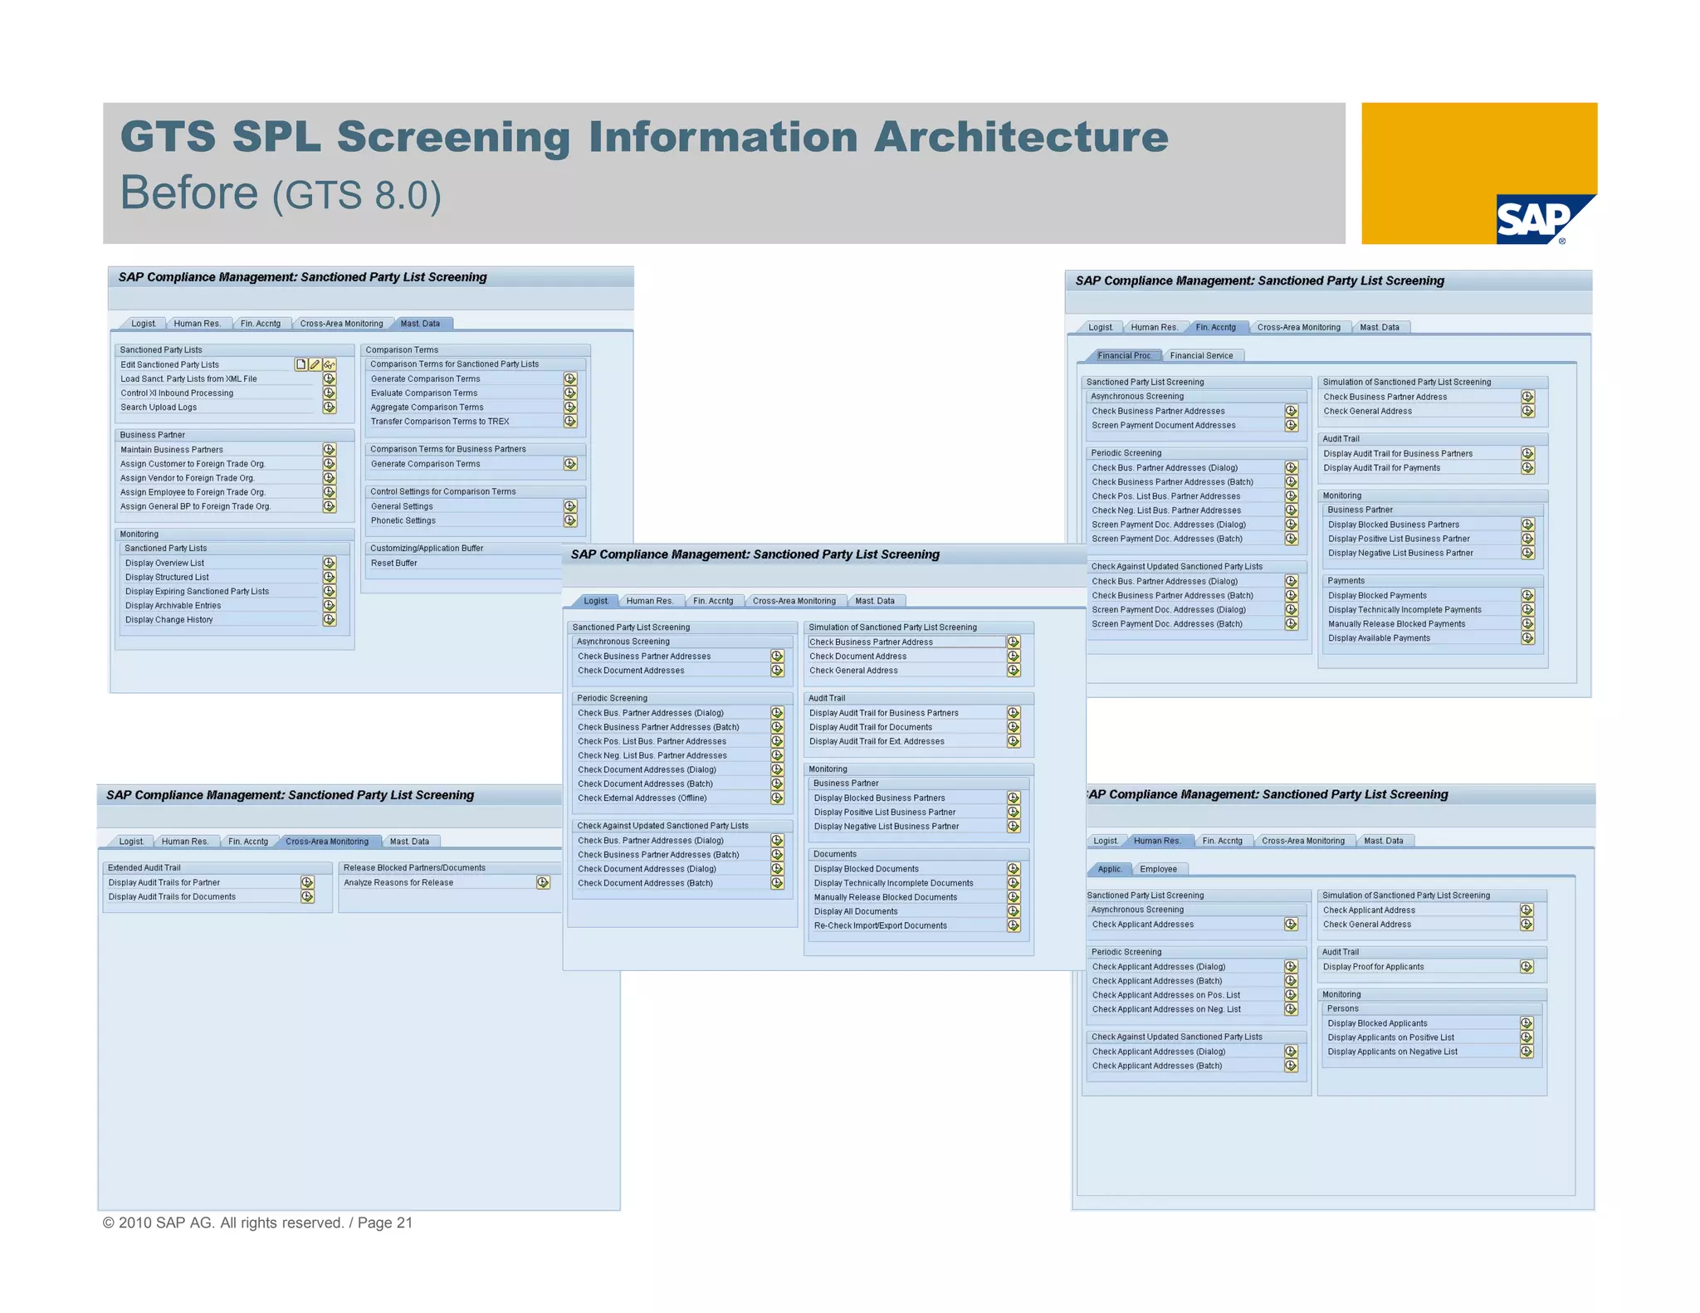The height and width of the screenshot is (1313, 1700).
Task: Execute Display Audit Trail for Payments icon
Action: pos(1528,467)
